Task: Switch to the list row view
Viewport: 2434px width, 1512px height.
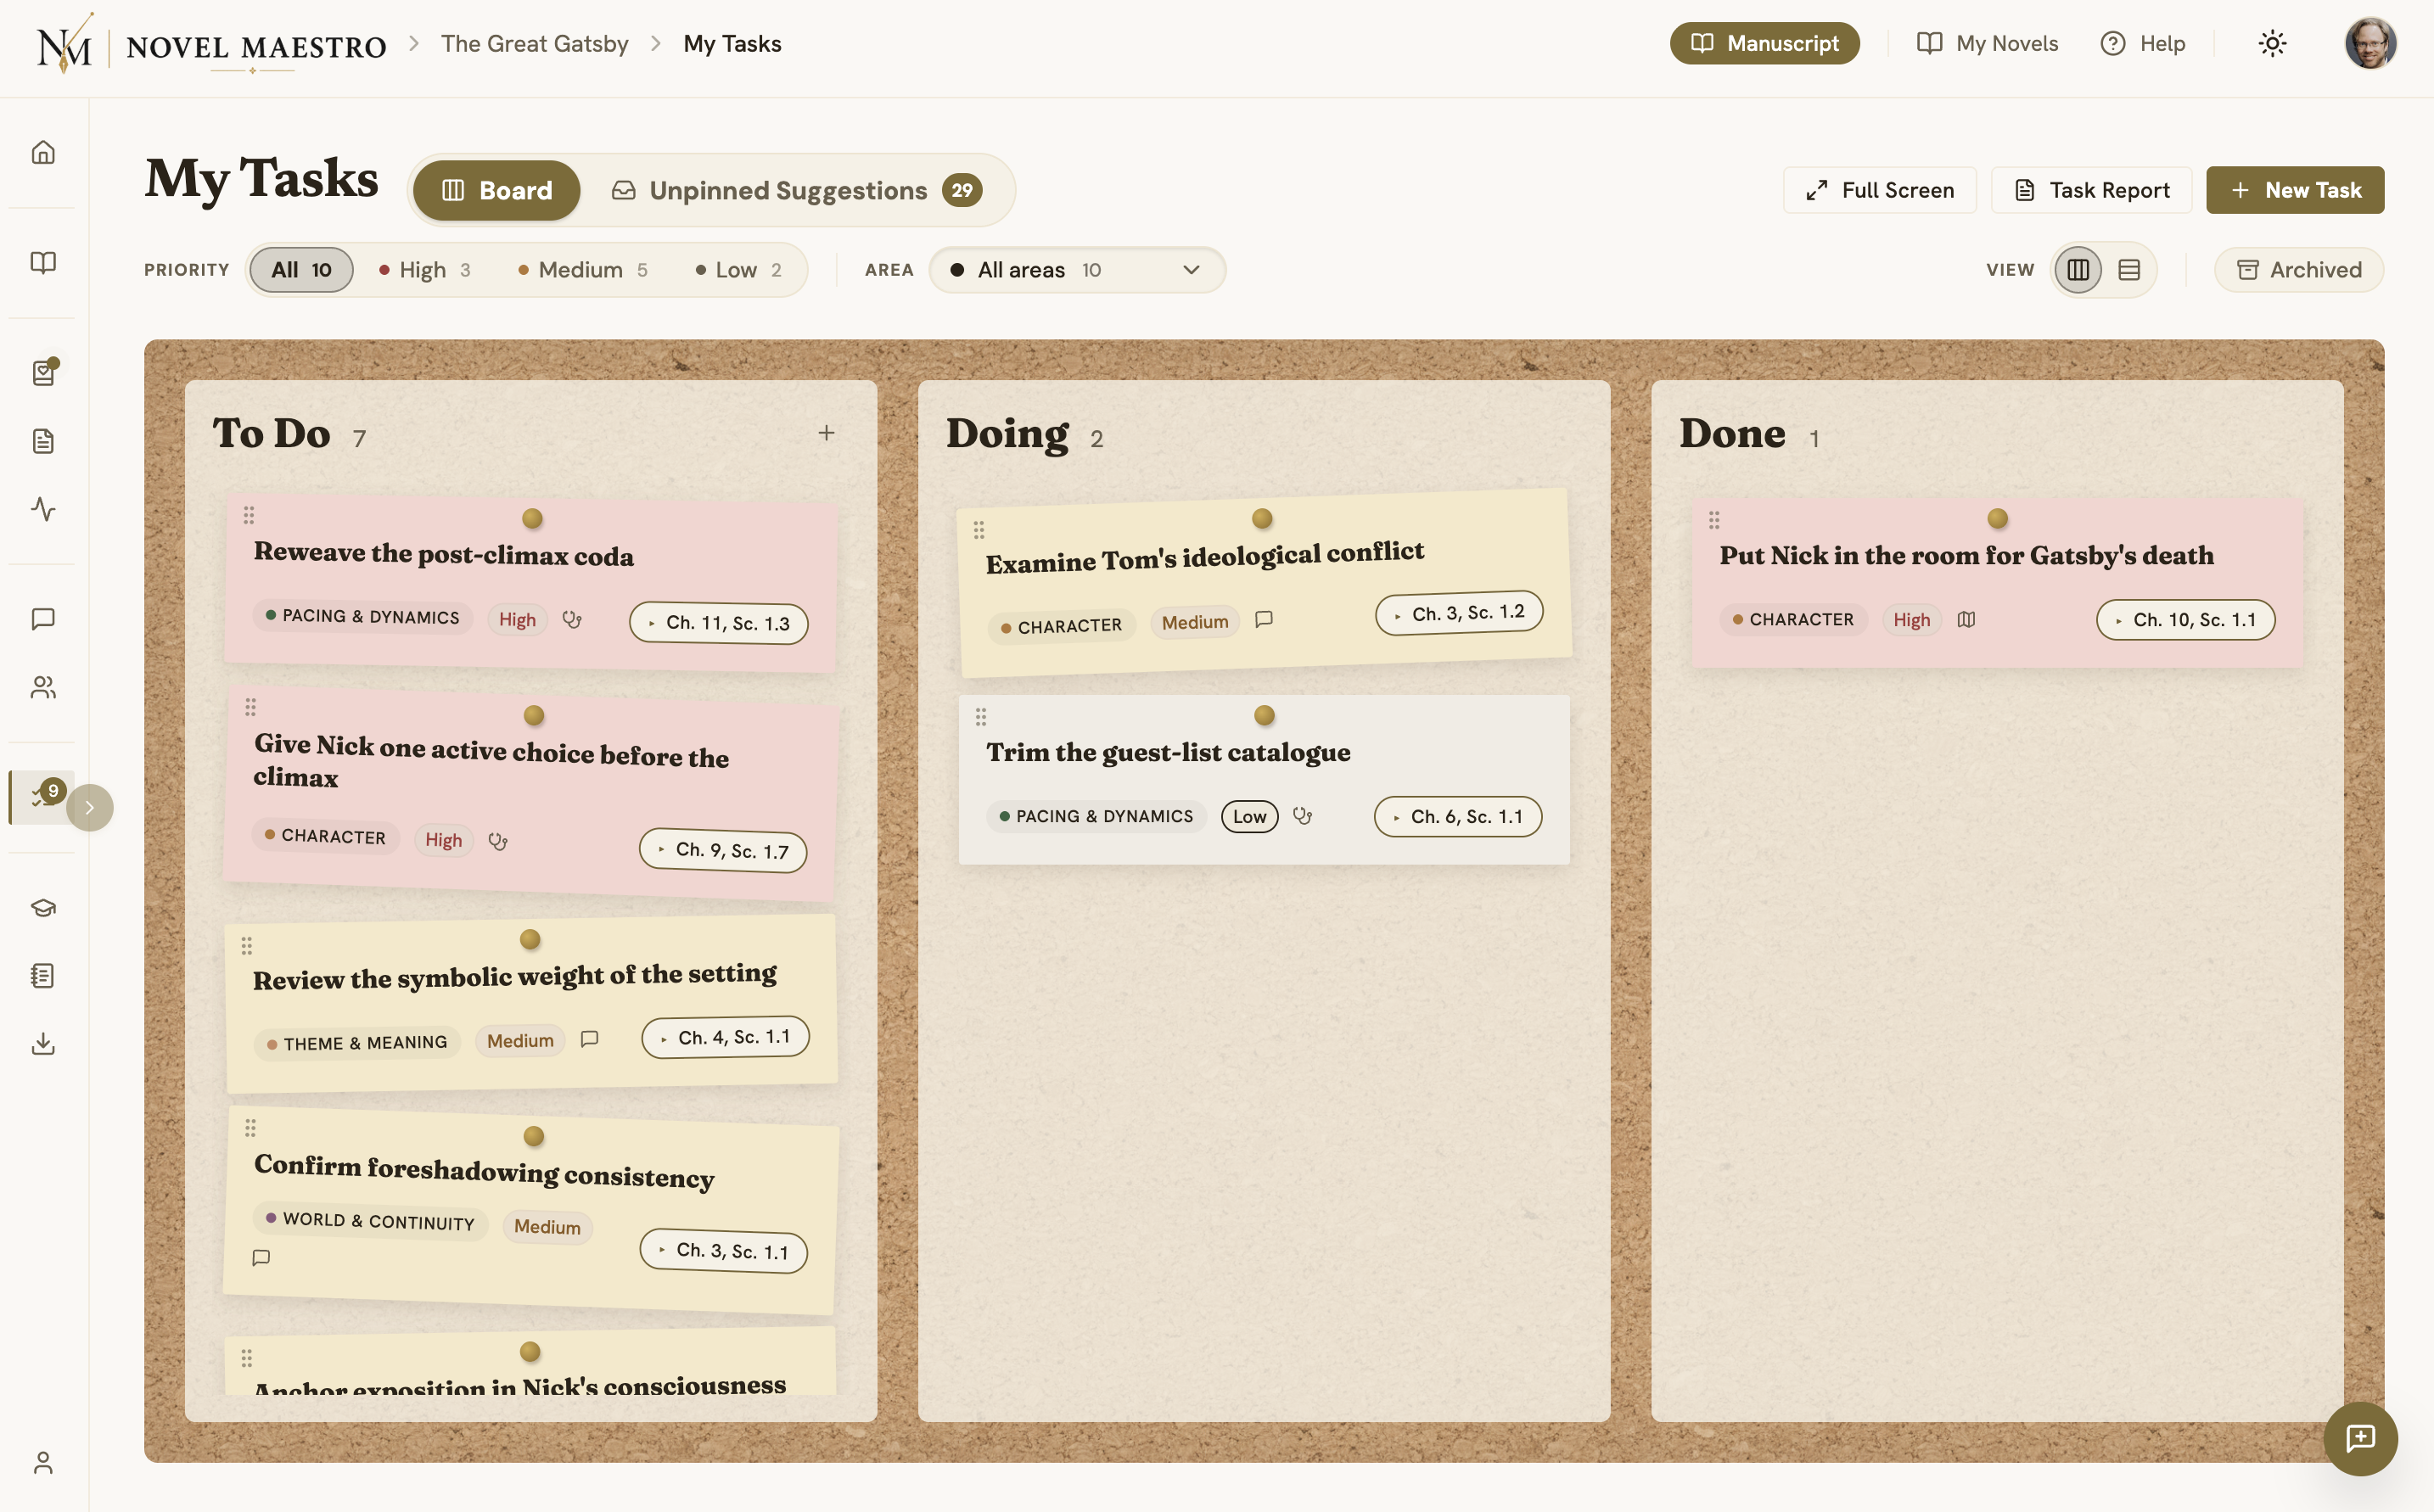Action: pyautogui.click(x=2129, y=269)
